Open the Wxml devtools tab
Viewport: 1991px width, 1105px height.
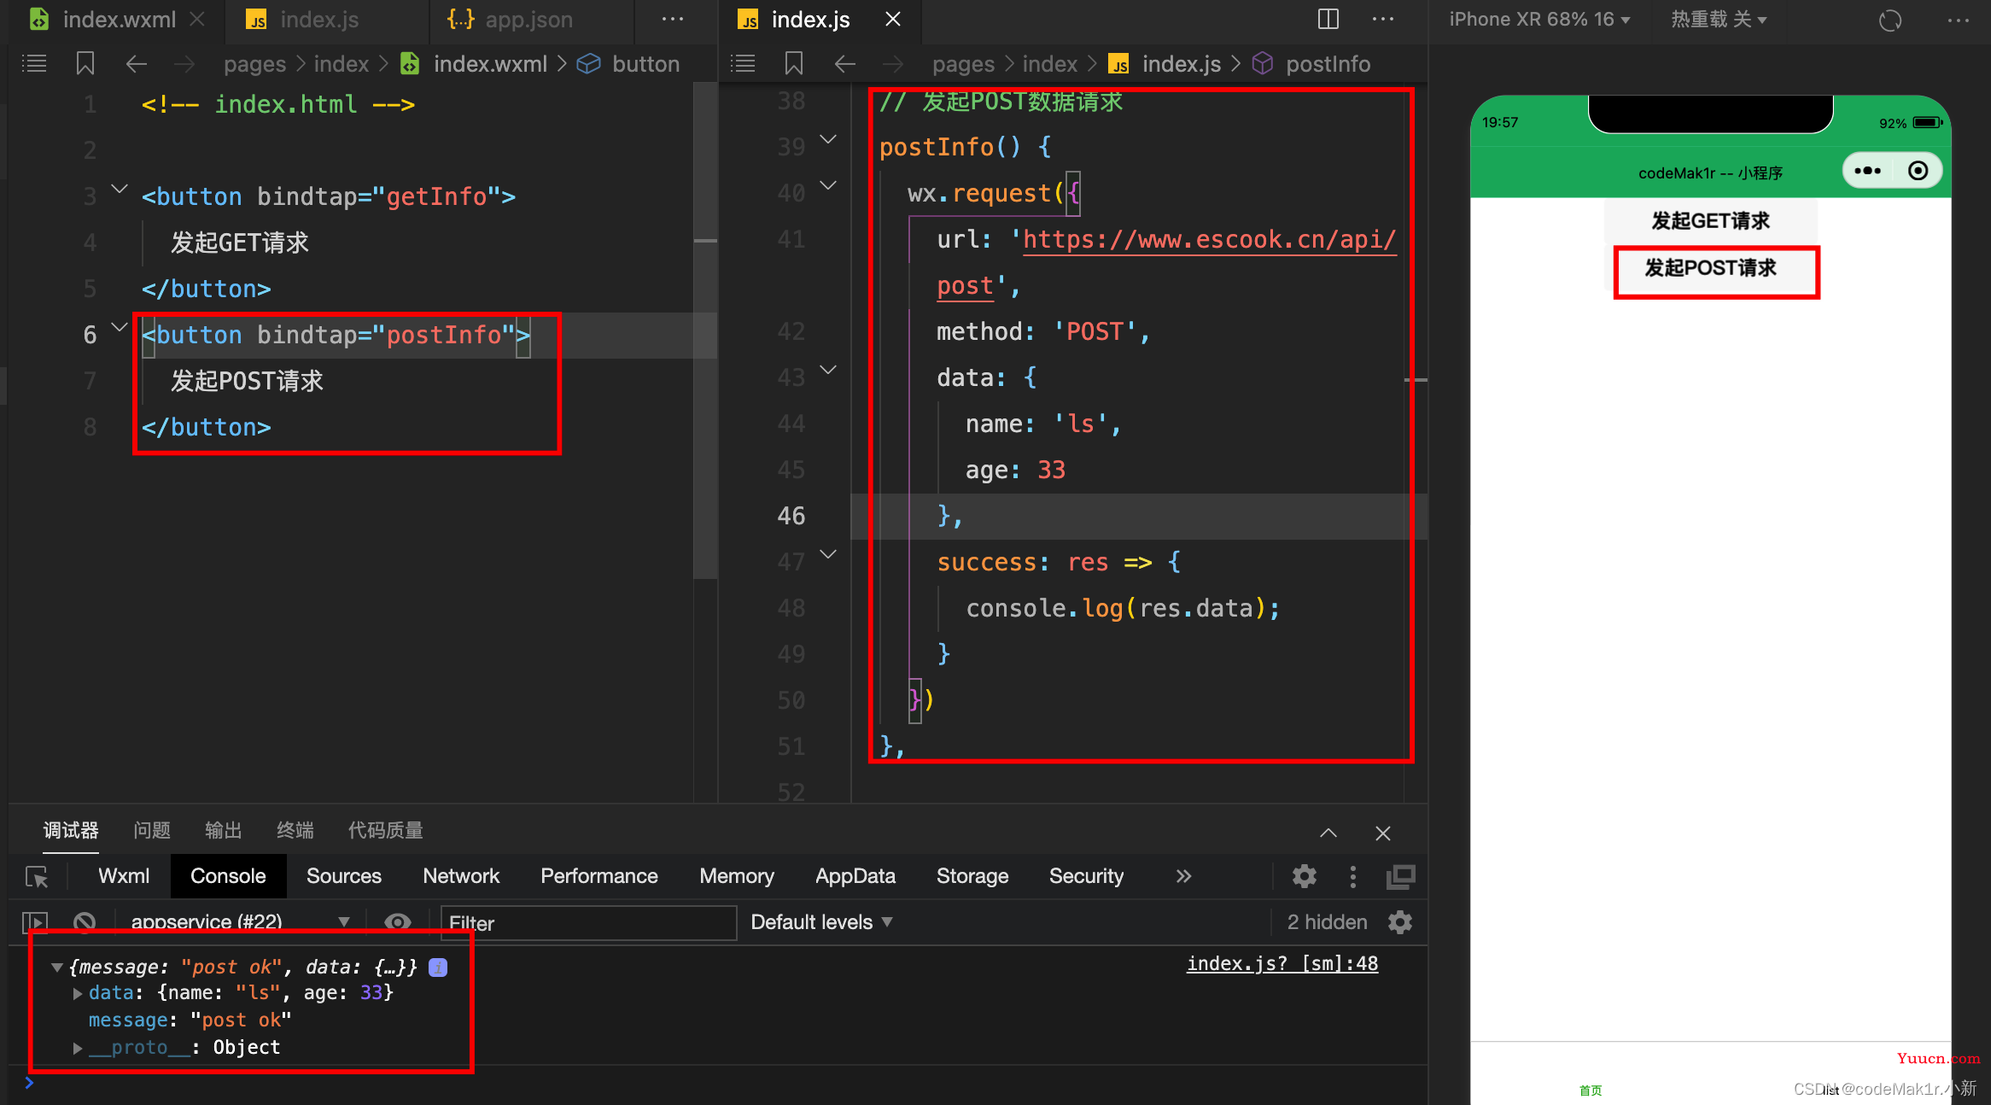(124, 876)
